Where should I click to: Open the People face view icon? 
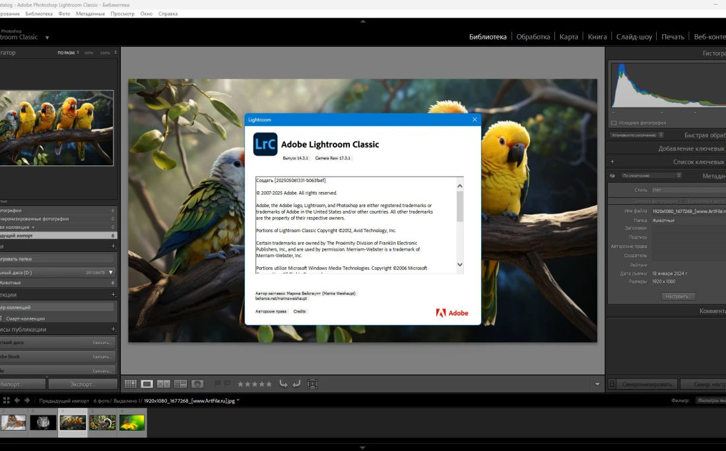pos(197,384)
